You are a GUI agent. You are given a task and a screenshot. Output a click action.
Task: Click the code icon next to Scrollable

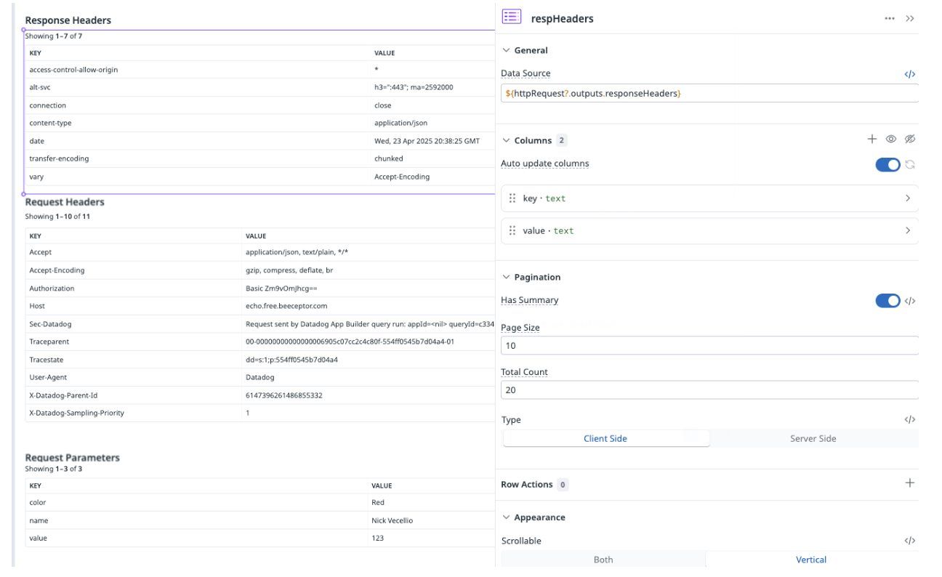pos(909,540)
